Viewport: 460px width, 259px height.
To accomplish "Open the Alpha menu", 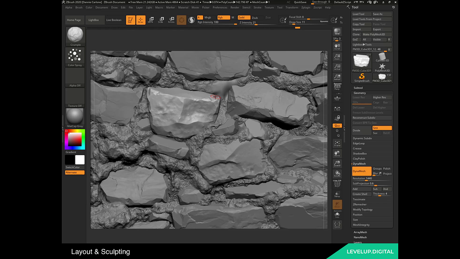I will (x=68, y=8).
